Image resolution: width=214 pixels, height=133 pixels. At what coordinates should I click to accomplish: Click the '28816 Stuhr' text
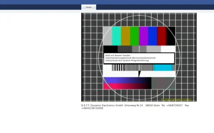tap(152, 105)
